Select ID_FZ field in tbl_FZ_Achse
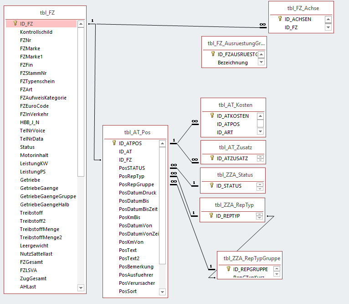349x304 pixels. point(291,27)
